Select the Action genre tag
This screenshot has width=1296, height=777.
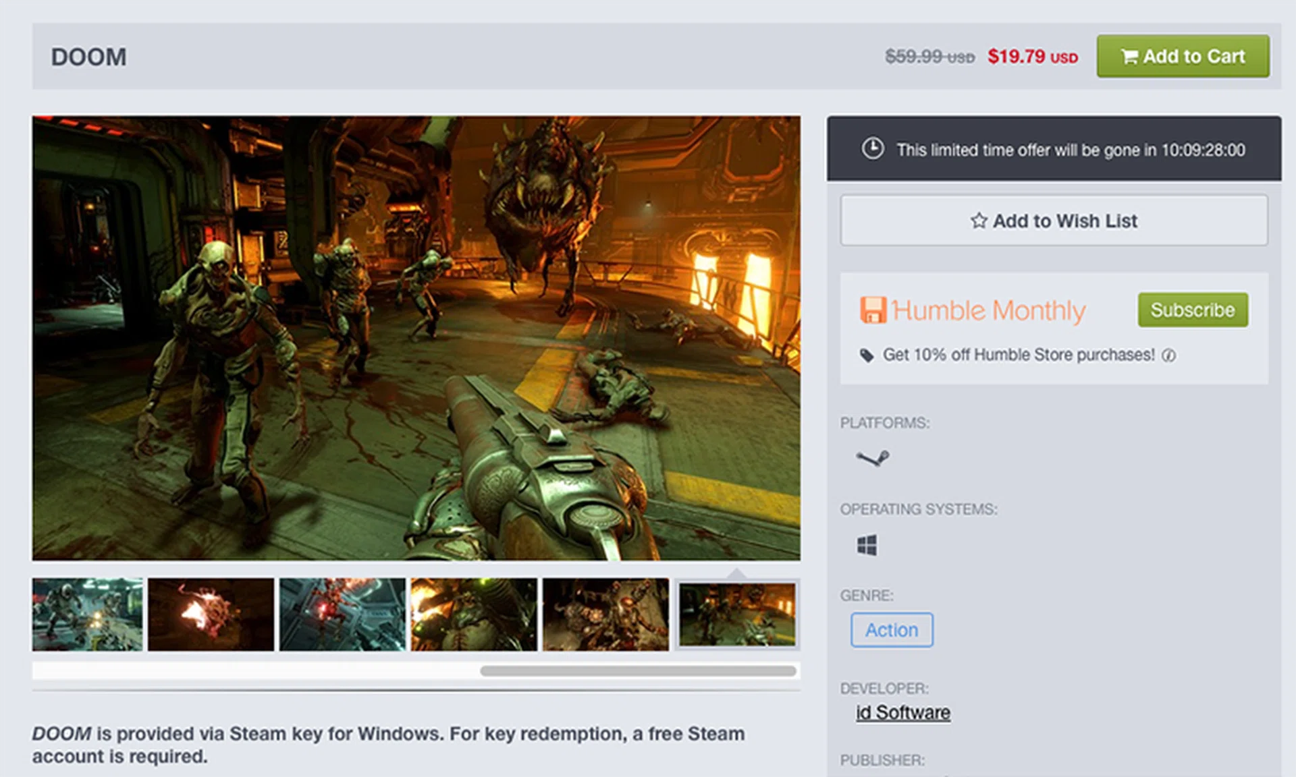click(891, 629)
